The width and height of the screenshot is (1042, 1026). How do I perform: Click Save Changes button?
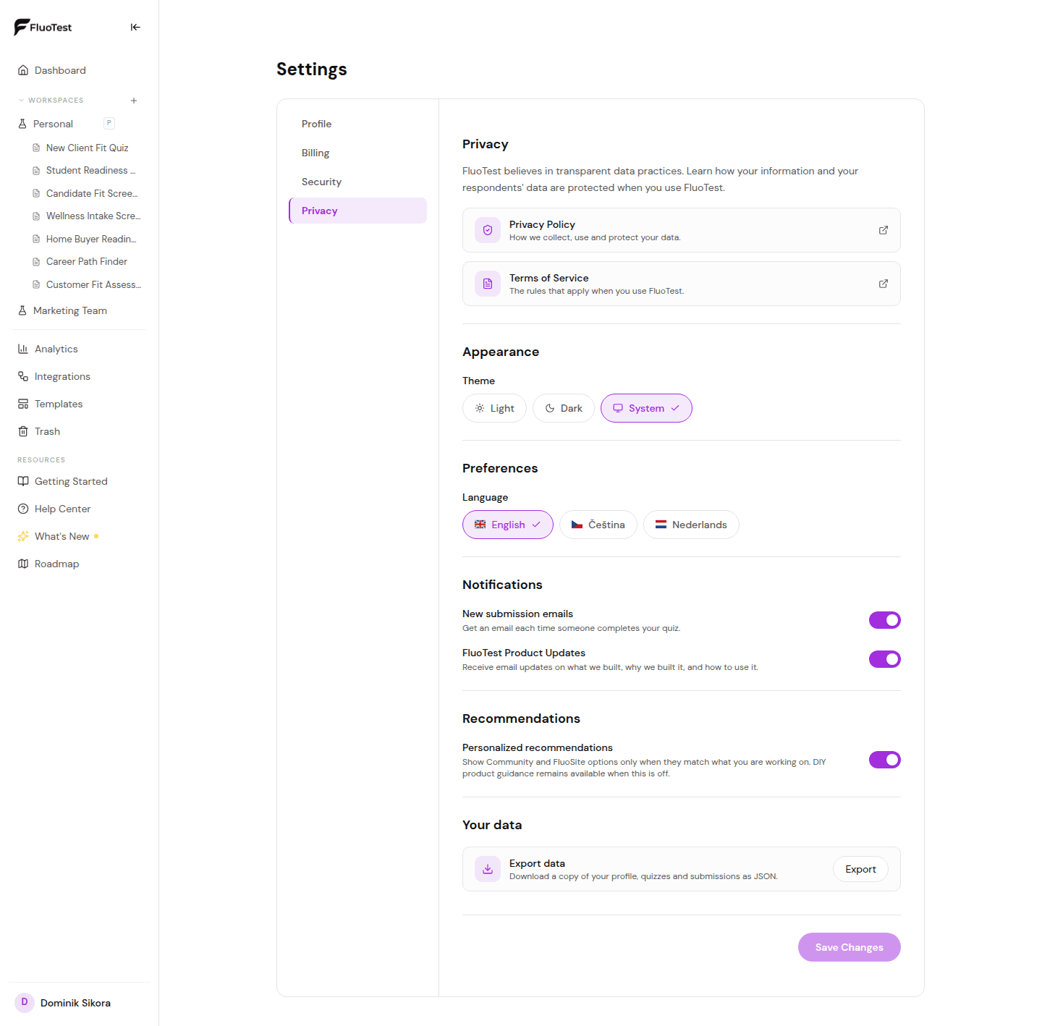[x=850, y=947]
